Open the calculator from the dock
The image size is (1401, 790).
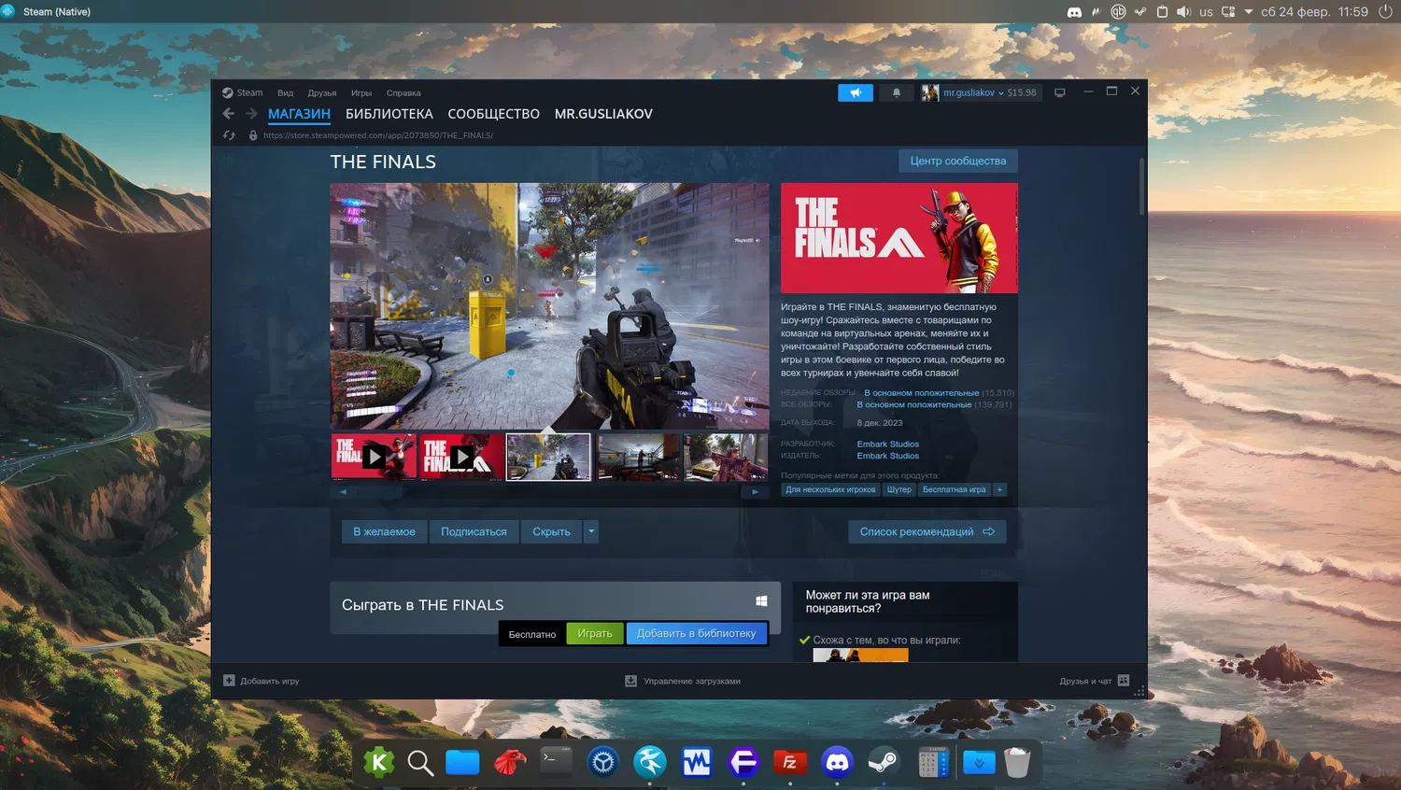coord(933,763)
